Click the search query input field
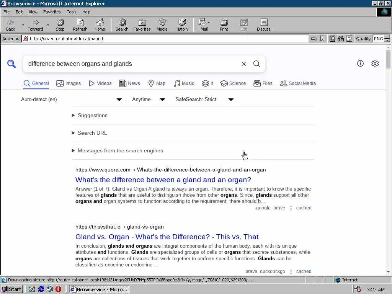The image size is (392, 294). pyautogui.click(x=132, y=64)
